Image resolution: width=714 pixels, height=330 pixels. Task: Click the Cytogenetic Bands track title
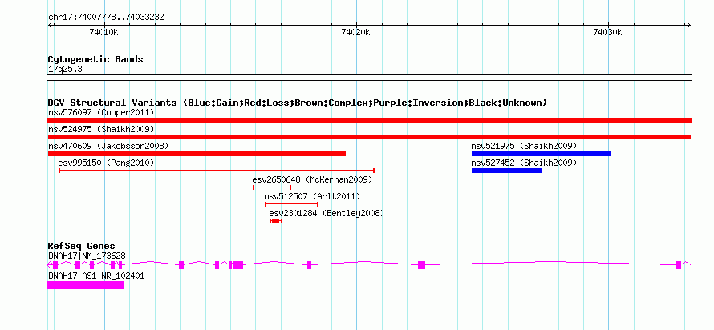(95, 59)
